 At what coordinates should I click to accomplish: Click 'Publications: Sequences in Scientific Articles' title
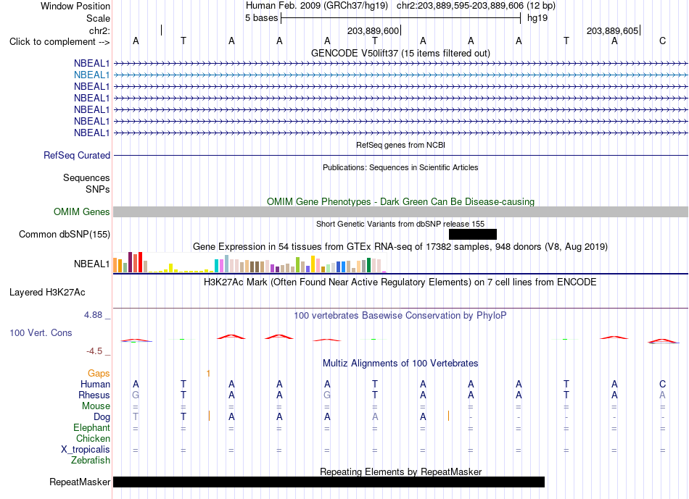400,167
